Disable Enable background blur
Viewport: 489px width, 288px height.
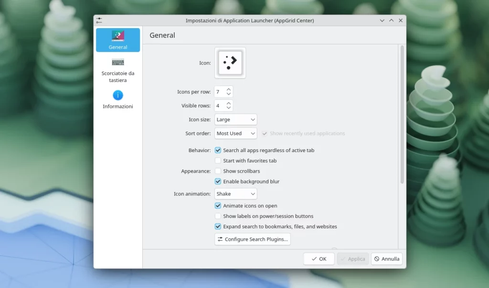218,181
